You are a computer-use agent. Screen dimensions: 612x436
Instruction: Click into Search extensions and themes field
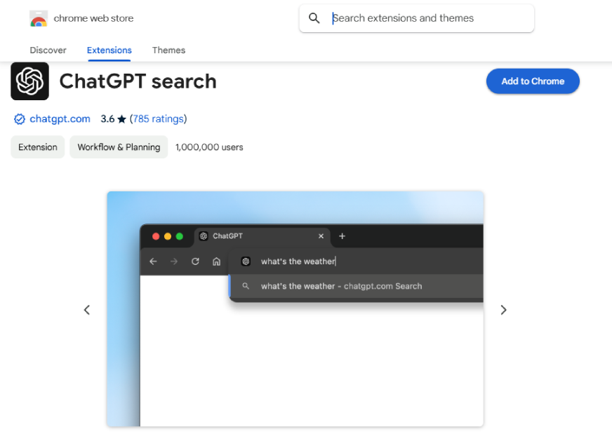click(x=417, y=18)
